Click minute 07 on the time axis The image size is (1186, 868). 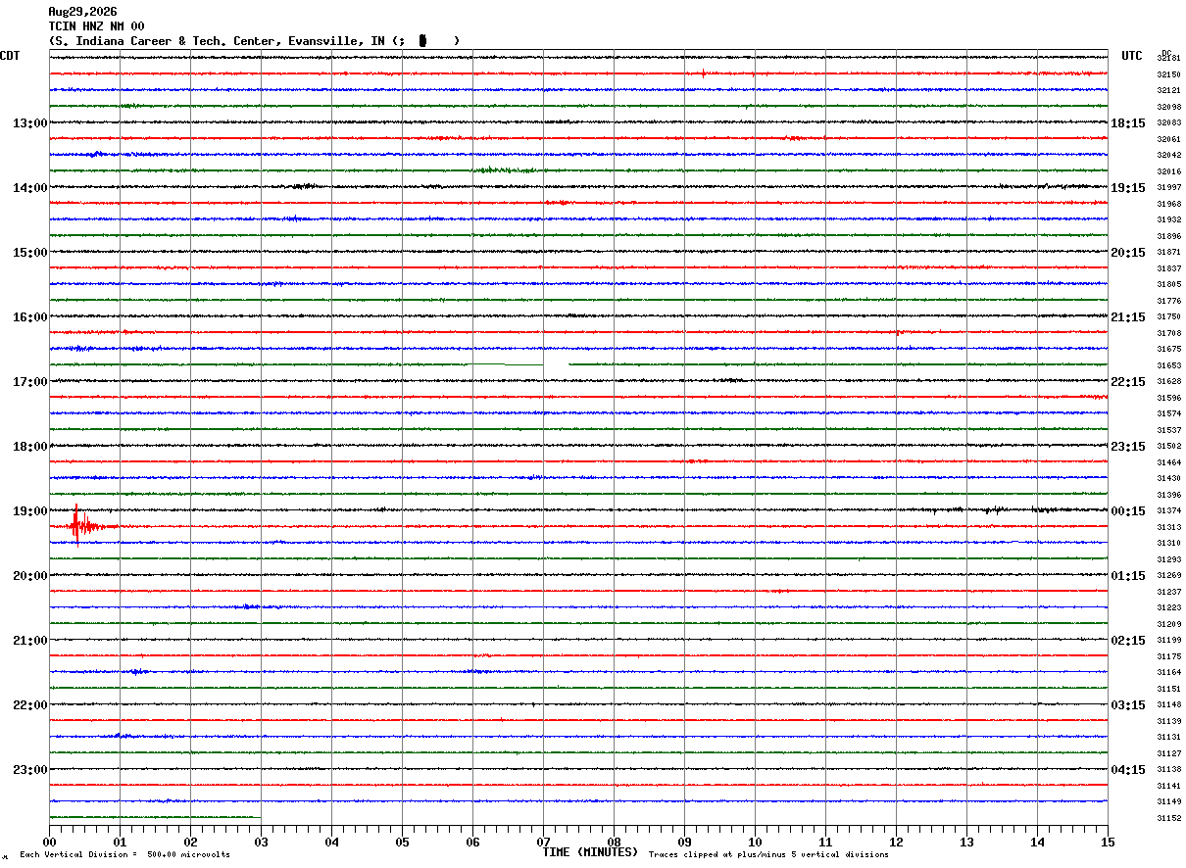pyautogui.click(x=543, y=842)
